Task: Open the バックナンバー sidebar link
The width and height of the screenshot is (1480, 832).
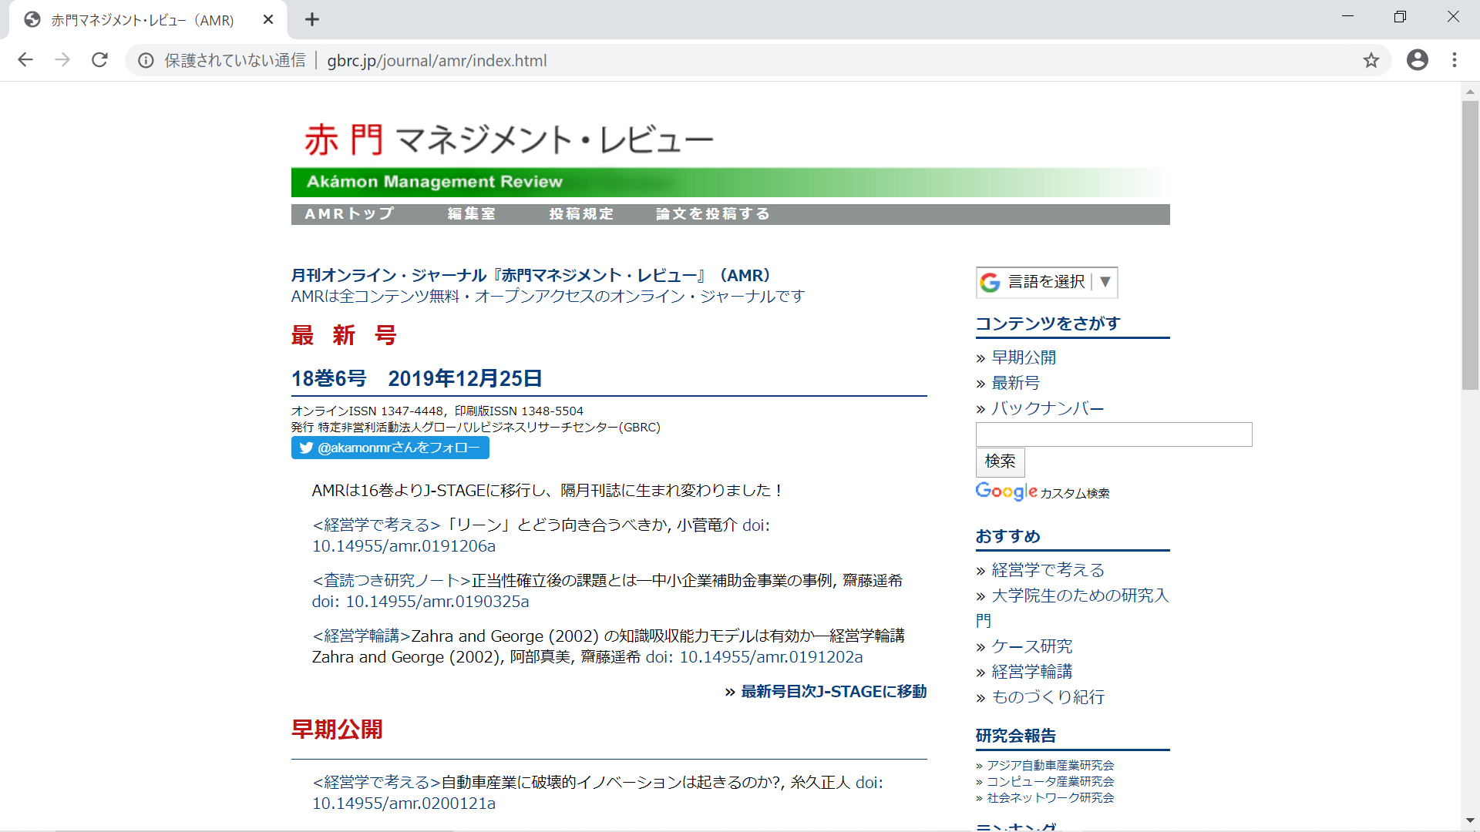Action: pos(1048,408)
